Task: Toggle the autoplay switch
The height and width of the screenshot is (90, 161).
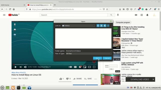Action: point(70,67)
